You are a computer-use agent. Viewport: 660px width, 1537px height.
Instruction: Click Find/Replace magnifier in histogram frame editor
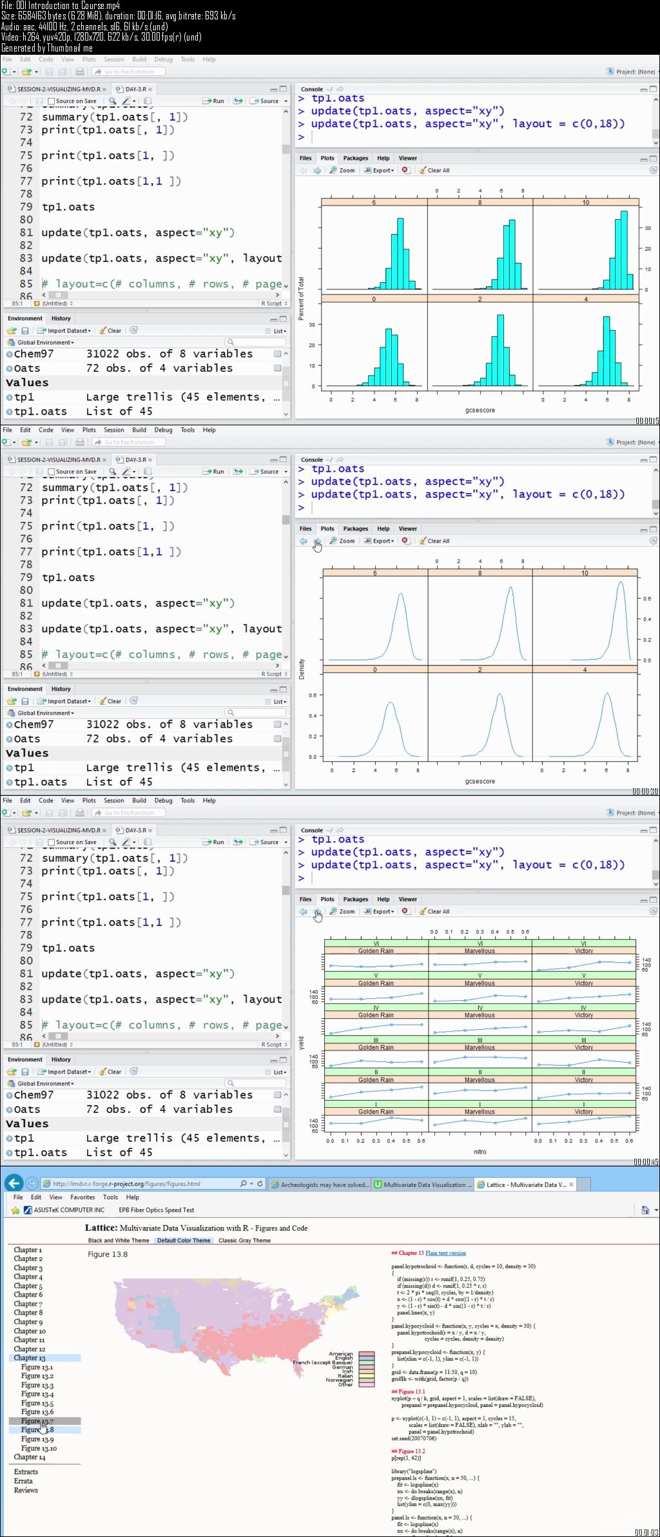112,101
